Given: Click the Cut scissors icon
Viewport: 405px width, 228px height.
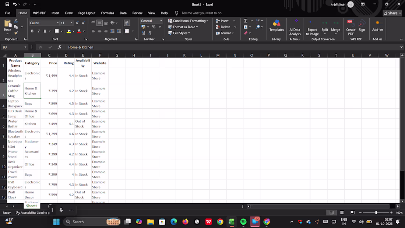Looking at the screenshot, I should (16, 21).
